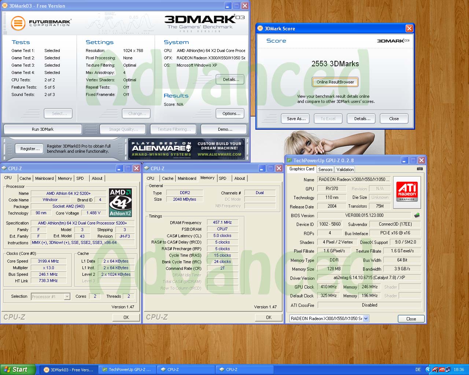This screenshot has width=469, height=375.
Task: Click the left CPU-Z window title icon
Action: tap(4, 168)
